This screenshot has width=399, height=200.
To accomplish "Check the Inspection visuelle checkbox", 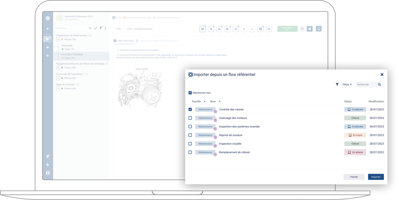I will (190, 143).
